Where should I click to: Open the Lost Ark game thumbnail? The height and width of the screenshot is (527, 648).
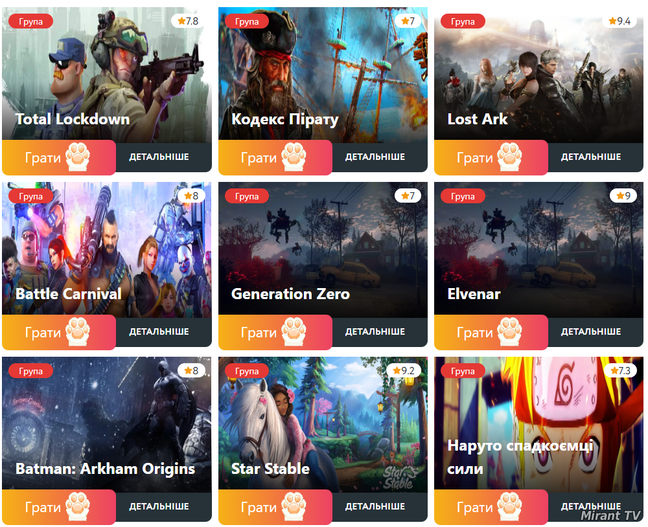click(538, 74)
